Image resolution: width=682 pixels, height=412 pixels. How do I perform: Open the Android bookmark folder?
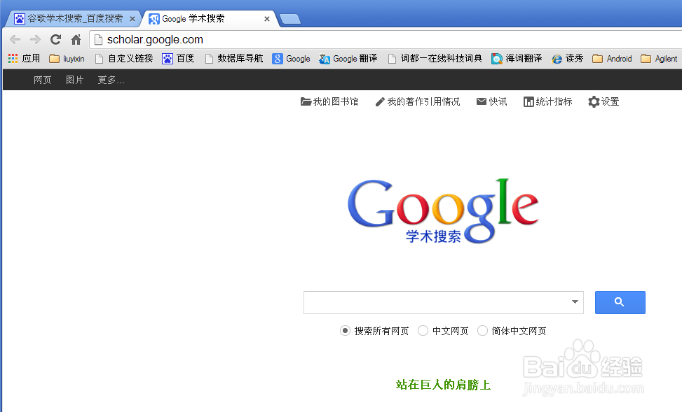tap(612, 59)
